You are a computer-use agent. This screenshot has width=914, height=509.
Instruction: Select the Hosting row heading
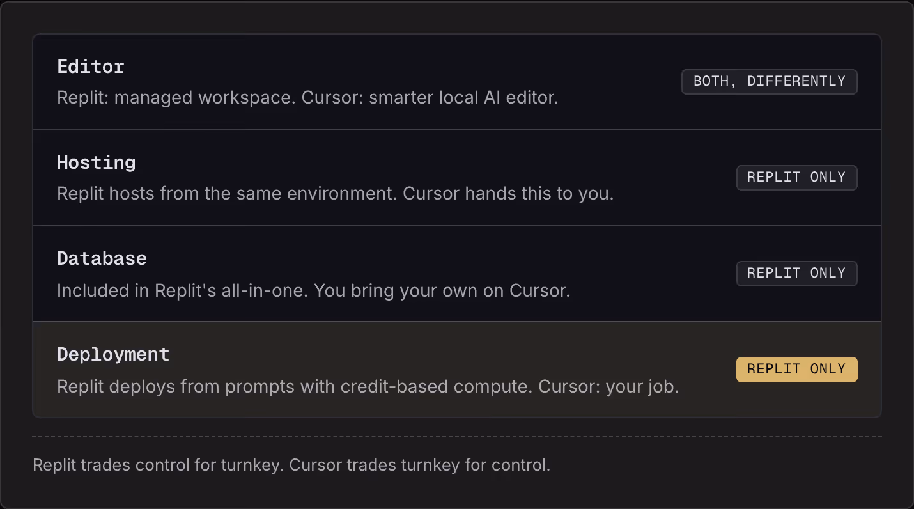coord(97,162)
